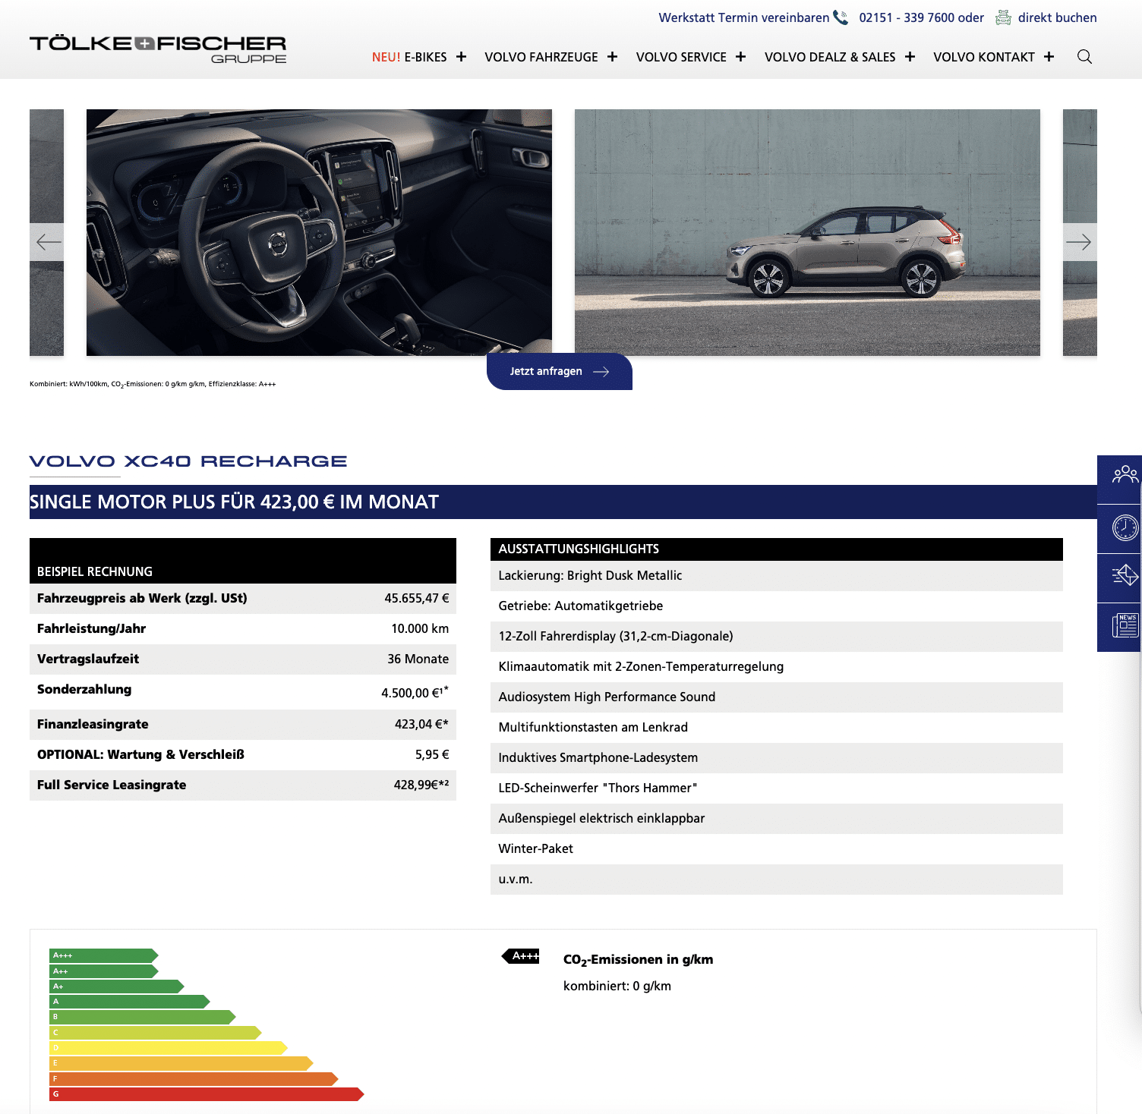Click the phone handset icon
Viewport: 1142px width, 1114px height.
[x=841, y=17]
